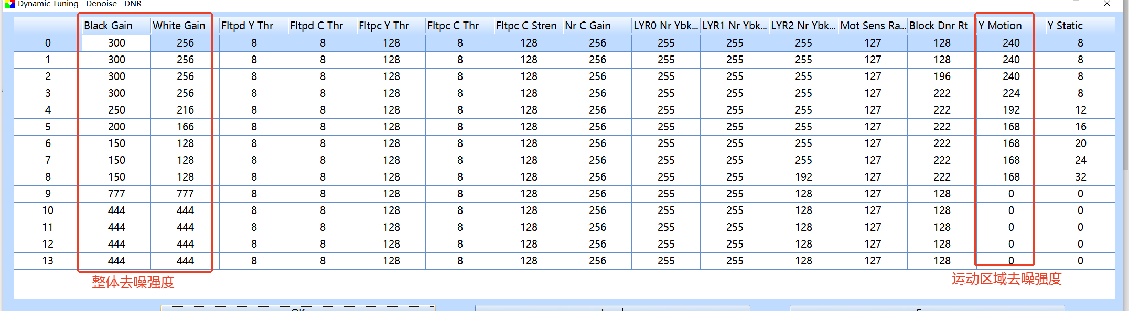Select row 0 by its index cell

coord(48,43)
